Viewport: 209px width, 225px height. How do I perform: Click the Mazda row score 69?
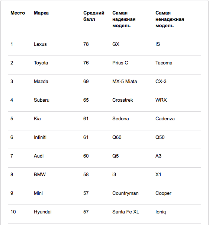(x=86, y=81)
